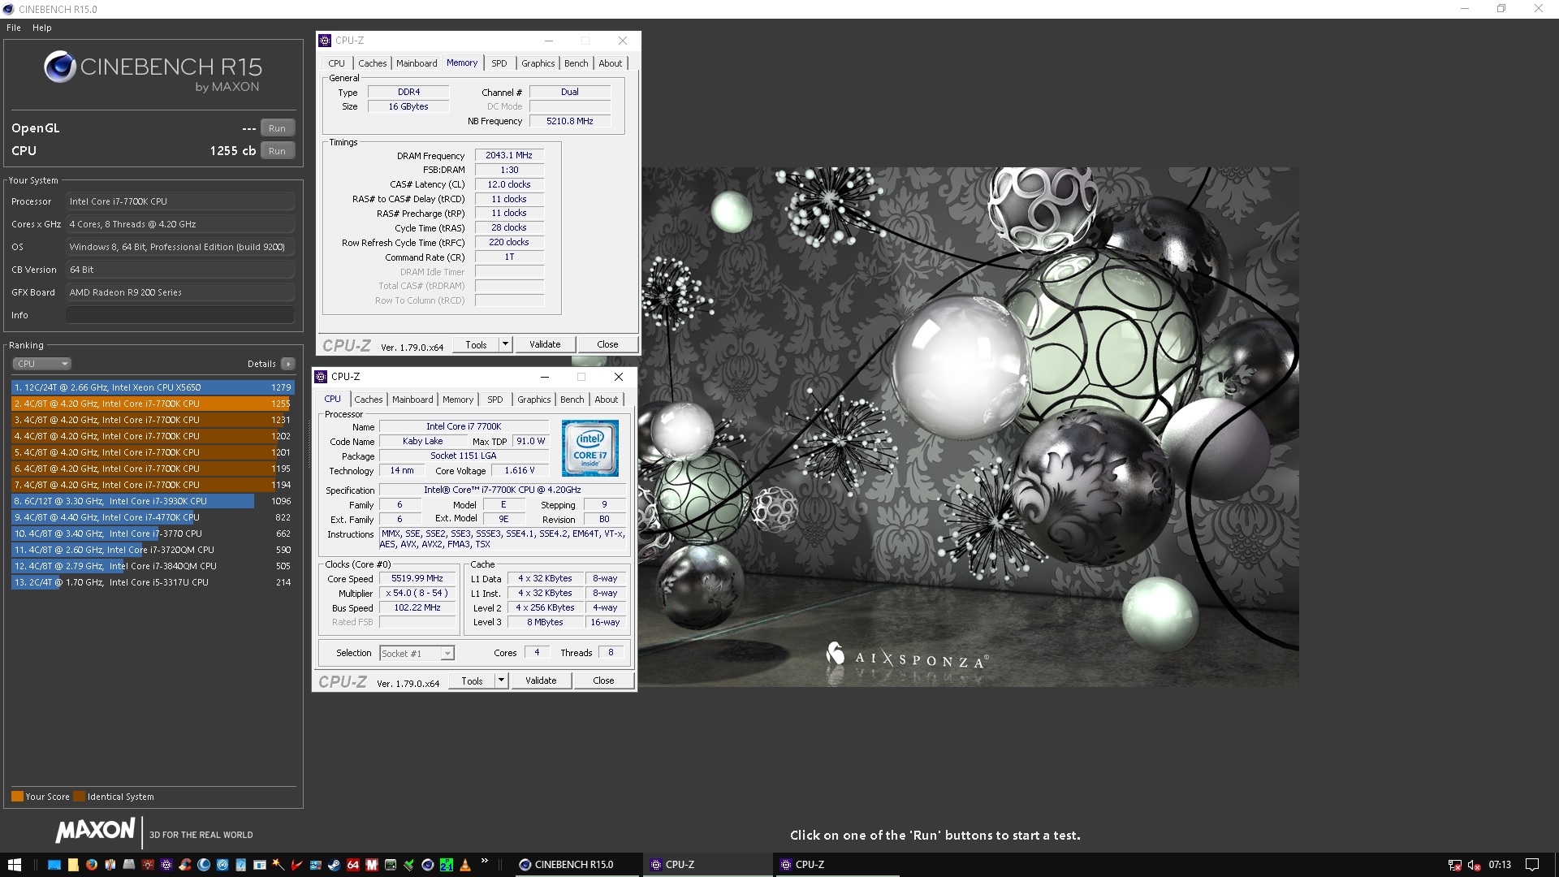Expand Tools dropdown arrow in Memory window
The height and width of the screenshot is (877, 1559).
[x=505, y=344]
